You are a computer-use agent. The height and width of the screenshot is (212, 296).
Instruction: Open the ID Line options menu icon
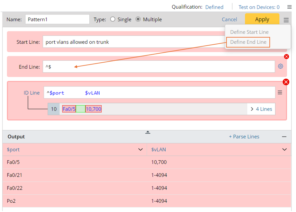(280, 93)
